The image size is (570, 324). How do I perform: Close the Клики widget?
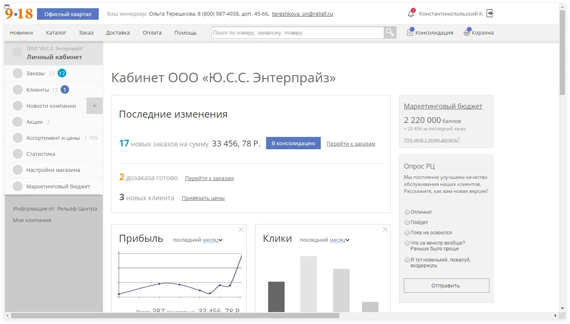[x=385, y=229]
